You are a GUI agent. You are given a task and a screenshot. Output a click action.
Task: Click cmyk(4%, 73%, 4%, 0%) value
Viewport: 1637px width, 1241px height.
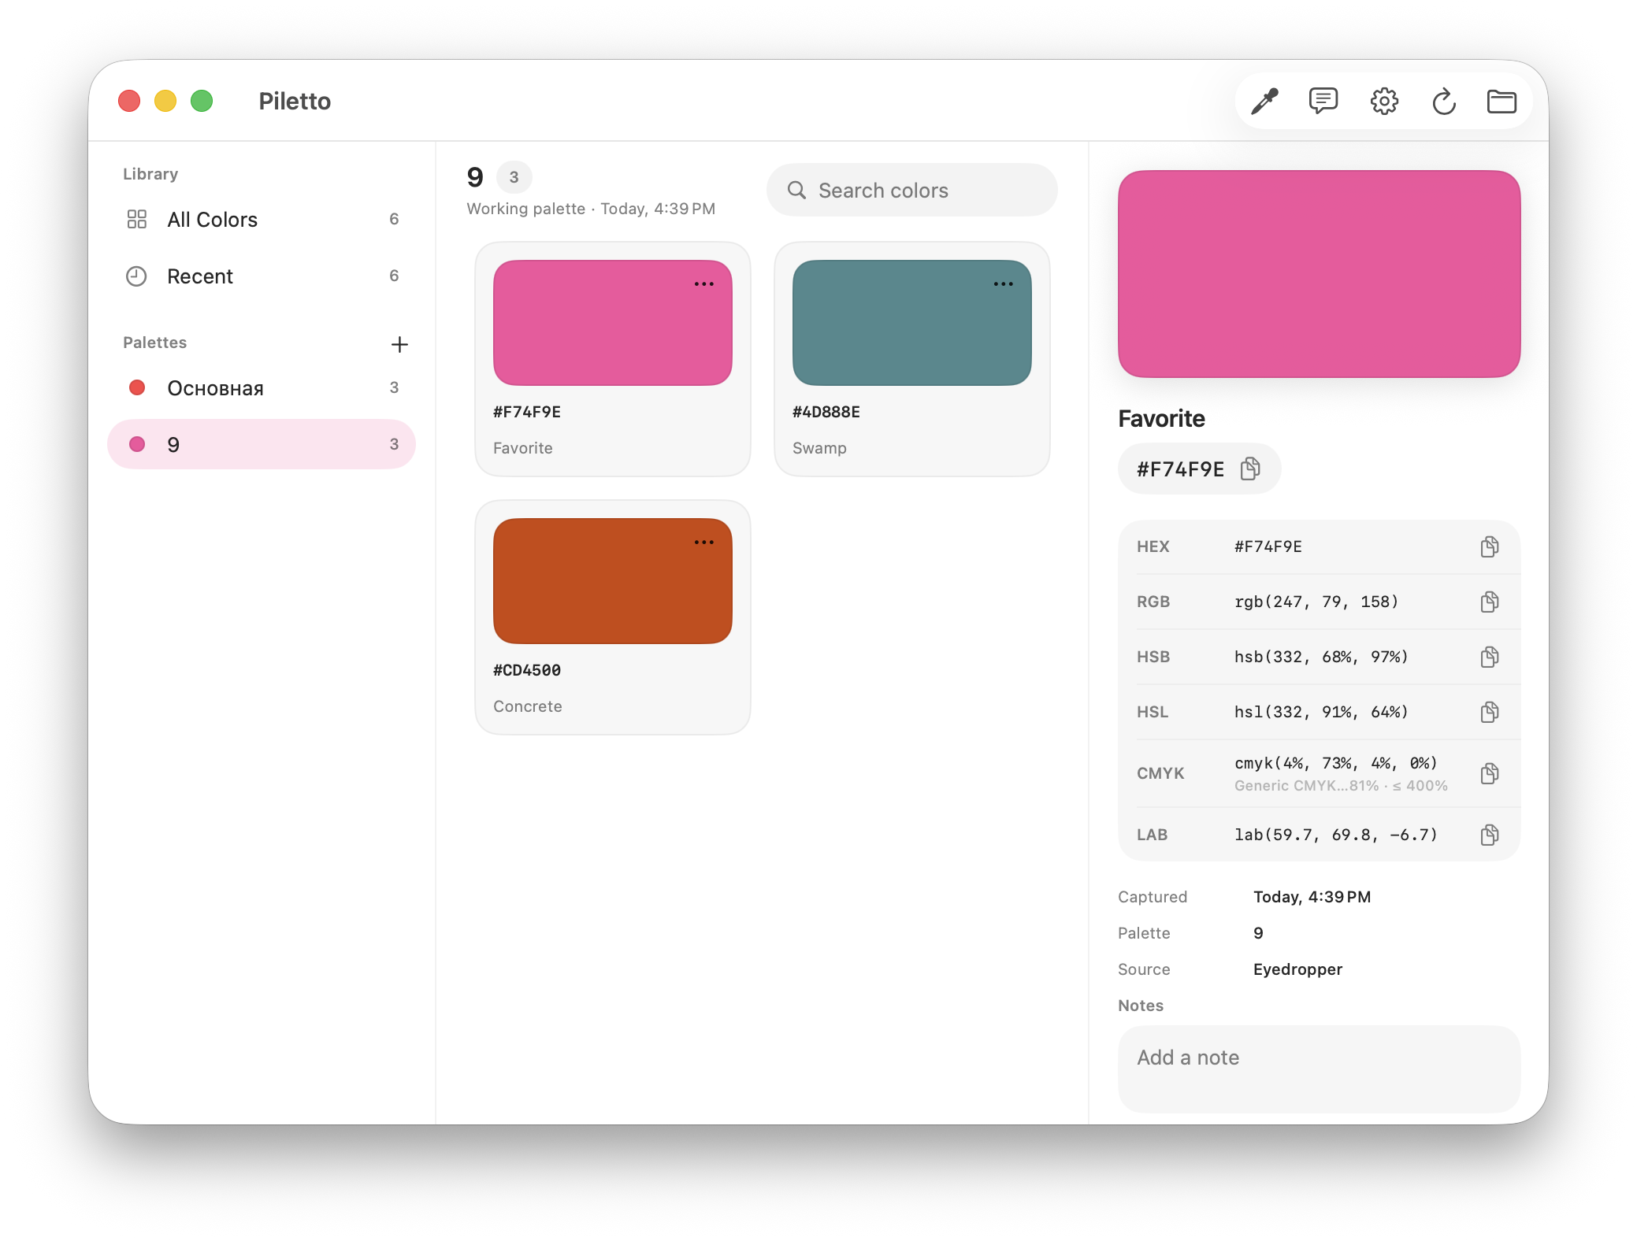click(1336, 763)
